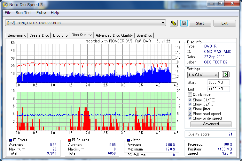Click the End position MB field
The image size is (242, 161).
(218, 89)
